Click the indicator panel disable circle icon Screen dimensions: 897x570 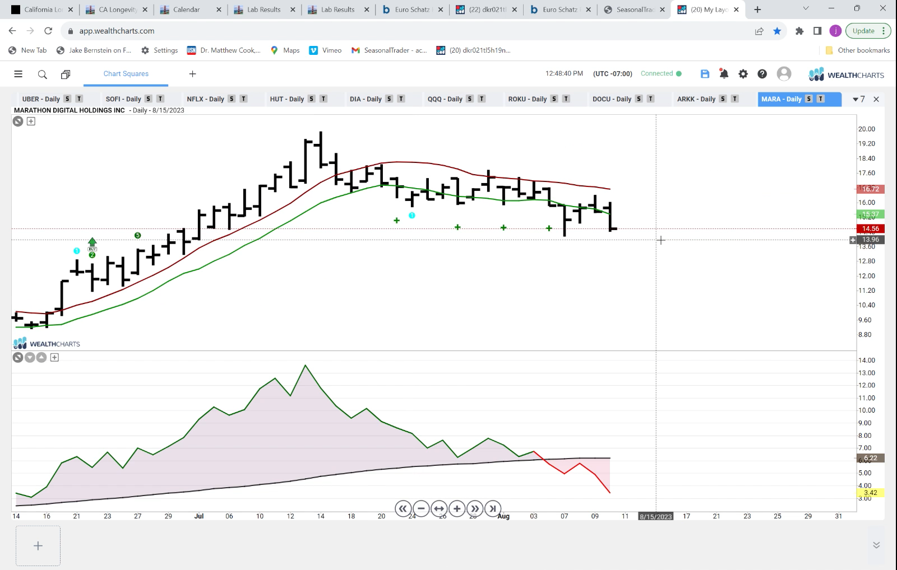point(18,357)
